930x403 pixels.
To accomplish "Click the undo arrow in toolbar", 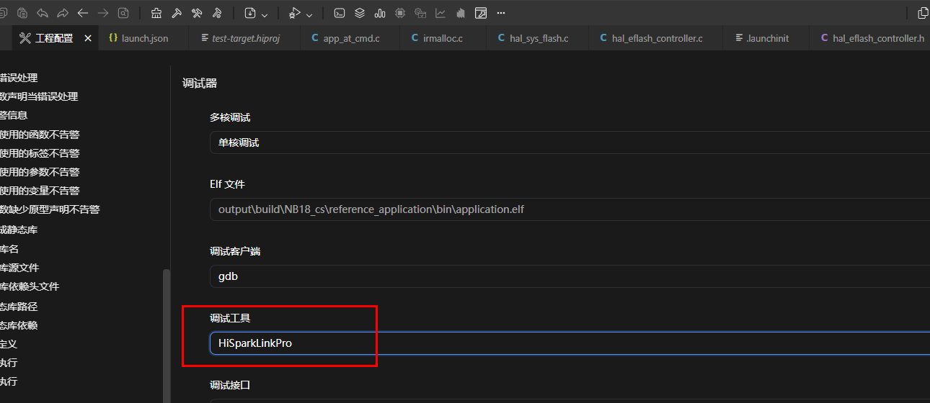I will pos(43,13).
